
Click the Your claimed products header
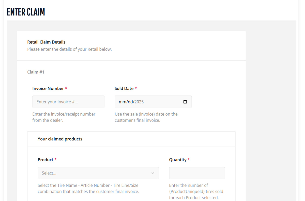[x=60, y=139]
